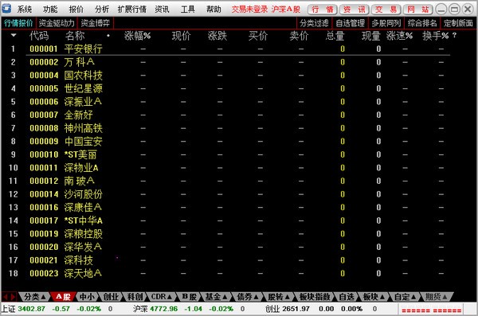Select stock 深粮控股 in the list
Screen dimensions: 478x316
[83, 234]
